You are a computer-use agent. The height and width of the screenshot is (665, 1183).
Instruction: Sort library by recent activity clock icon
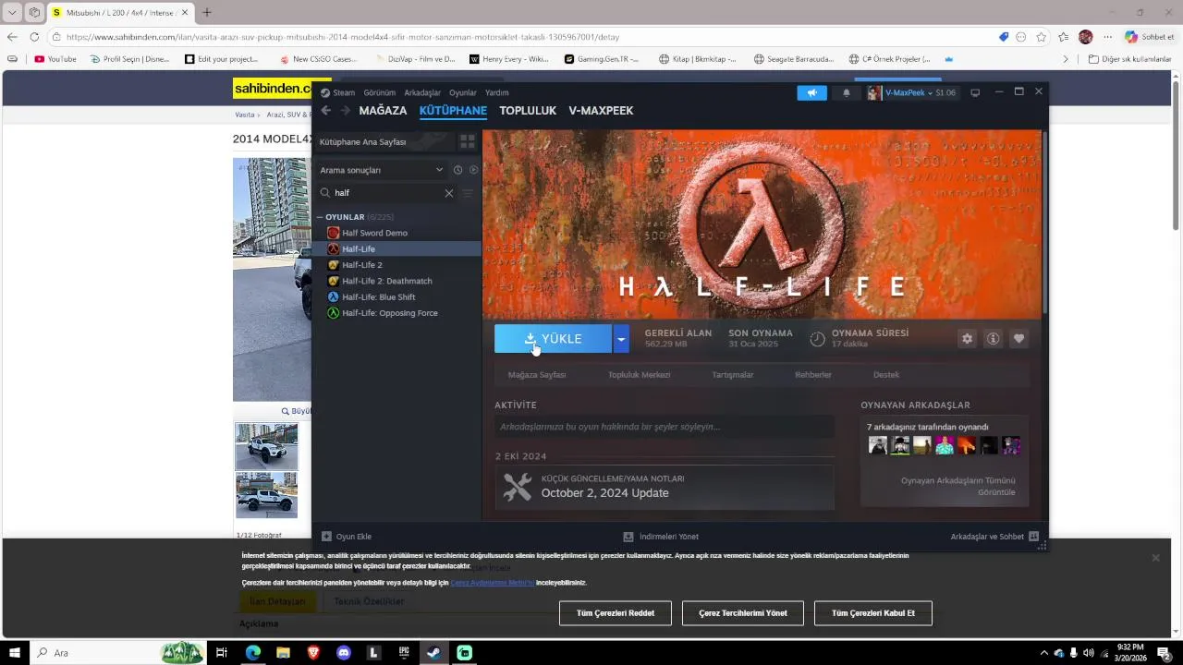(457, 170)
